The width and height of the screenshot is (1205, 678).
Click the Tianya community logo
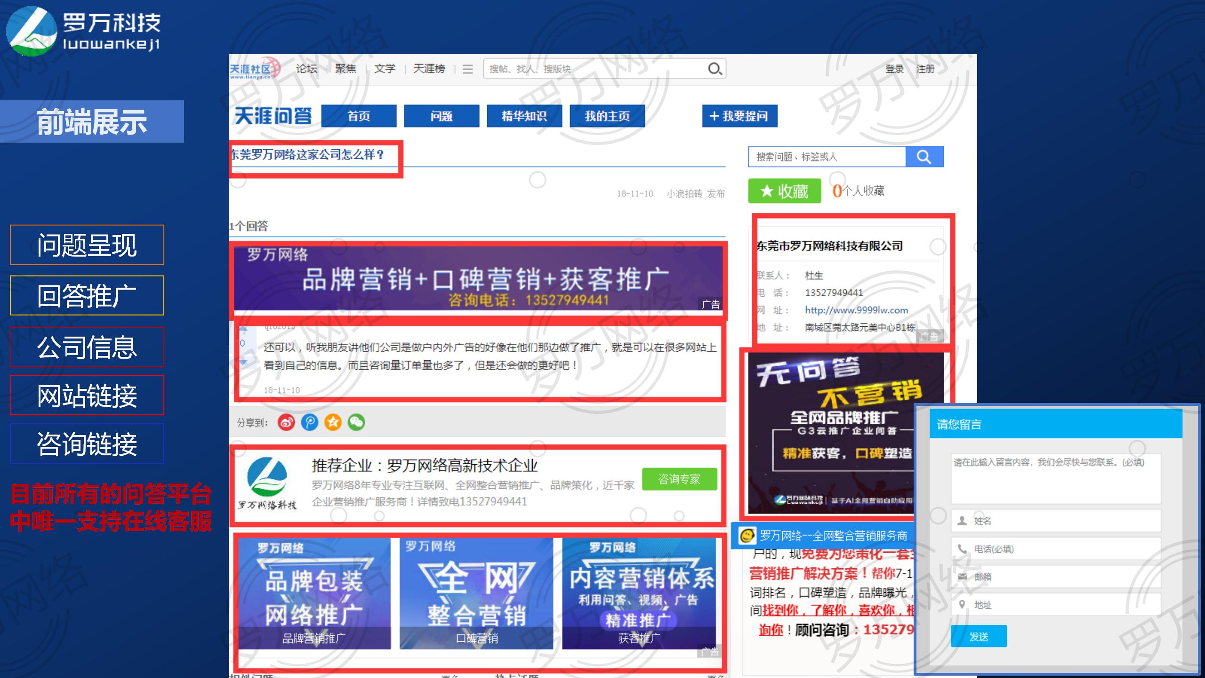(x=255, y=69)
